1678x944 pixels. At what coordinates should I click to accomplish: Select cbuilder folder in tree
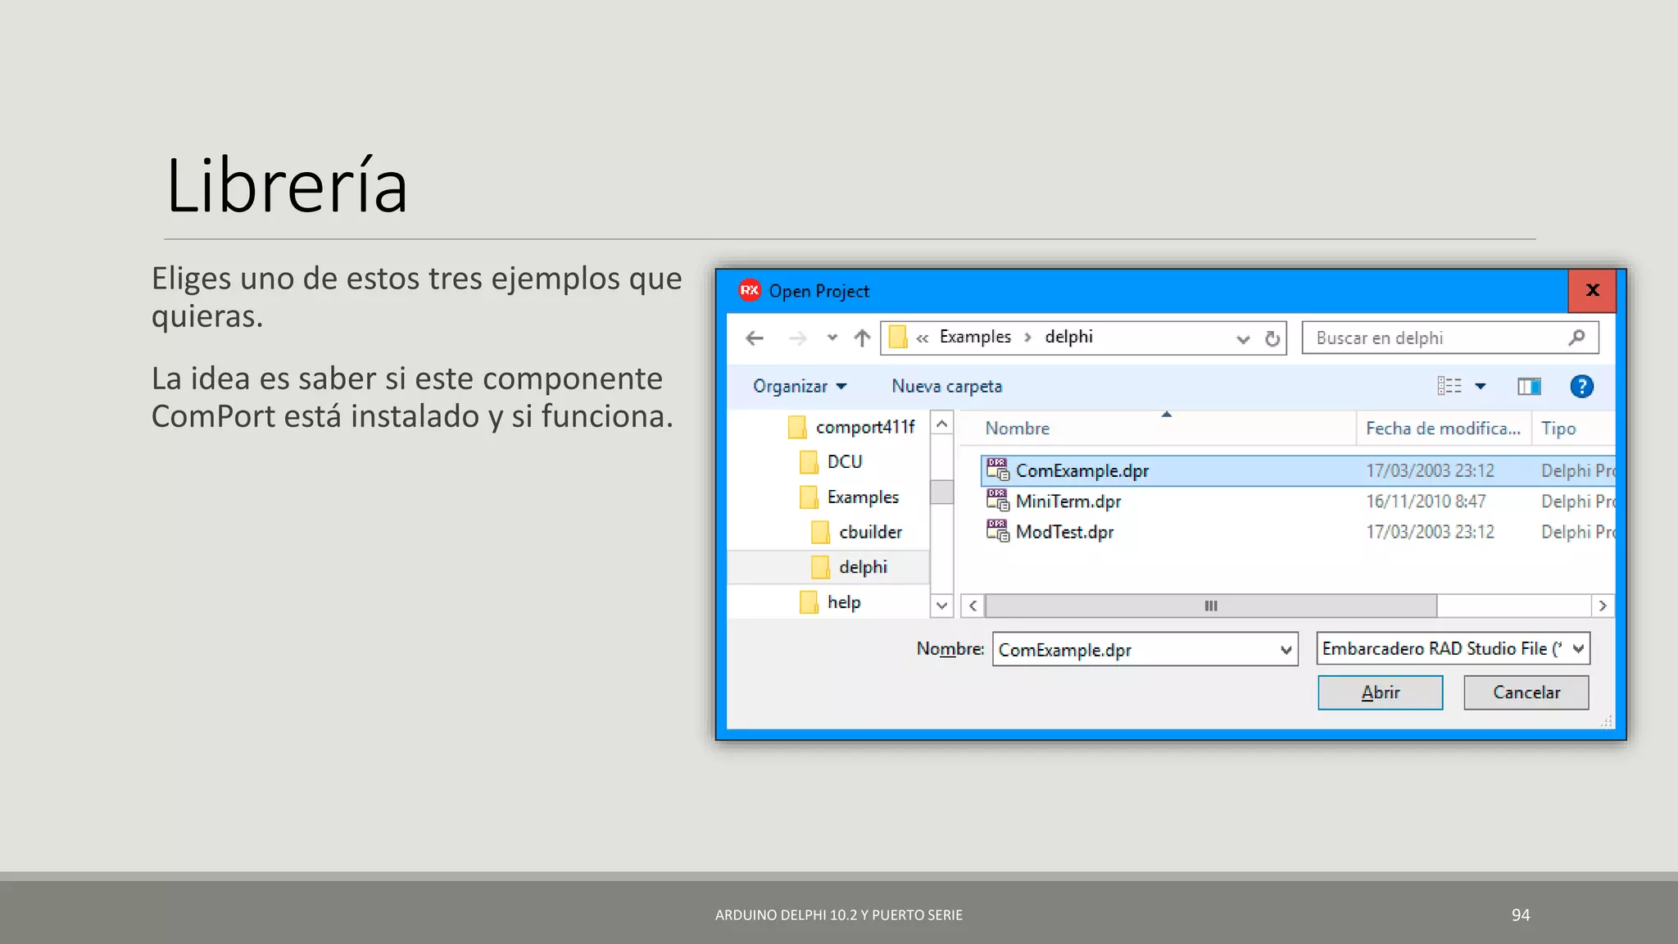[x=856, y=533]
